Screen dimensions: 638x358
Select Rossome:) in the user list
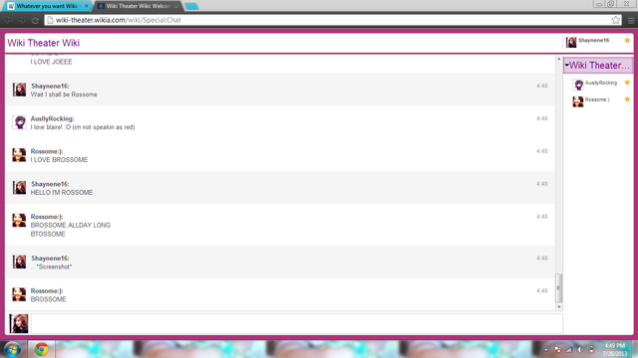[597, 99]
